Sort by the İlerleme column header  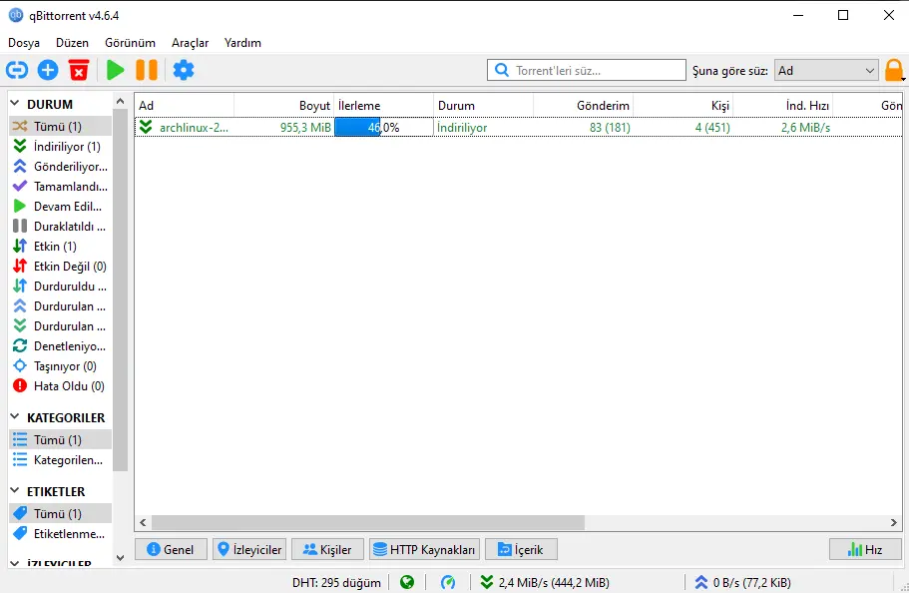pos(384,106)
